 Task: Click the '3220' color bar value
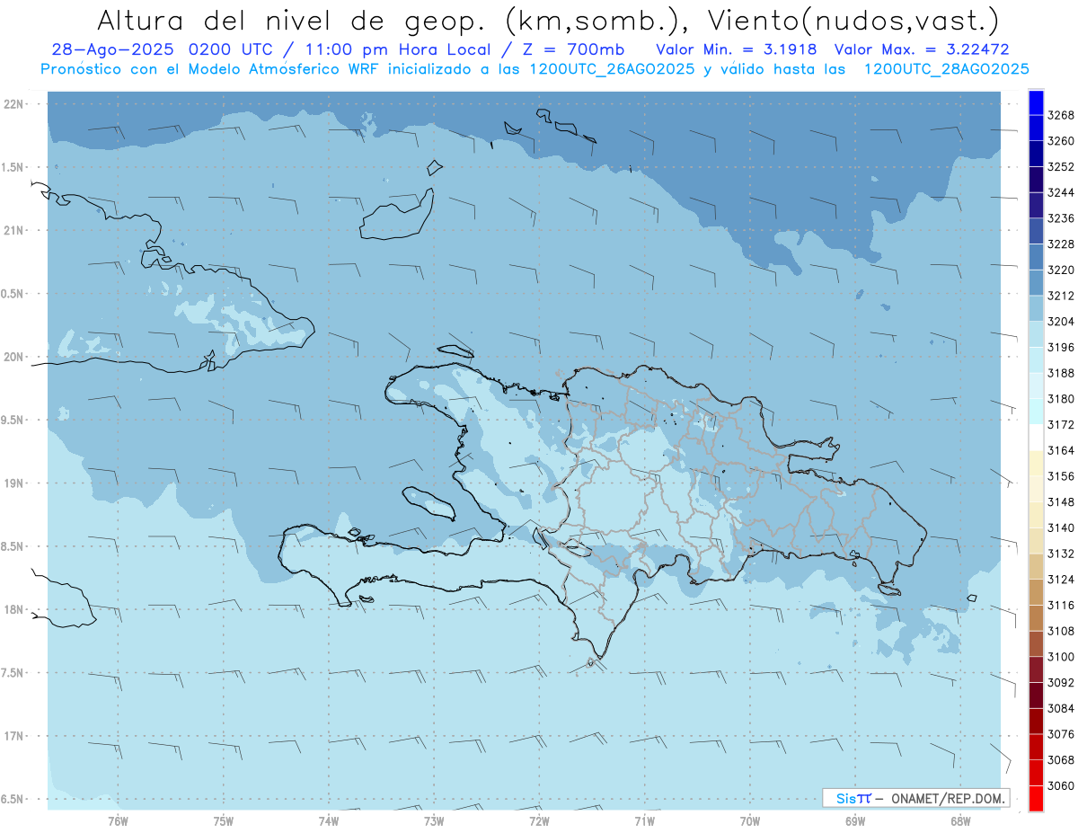[x=1061, y=270]
